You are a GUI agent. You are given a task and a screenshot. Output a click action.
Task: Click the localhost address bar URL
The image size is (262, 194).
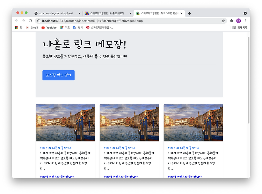pos(93,21)
